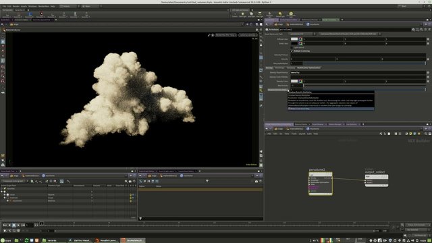
Task: Switch to the Multiscatter Optimization tab
Action: [308, 67]
